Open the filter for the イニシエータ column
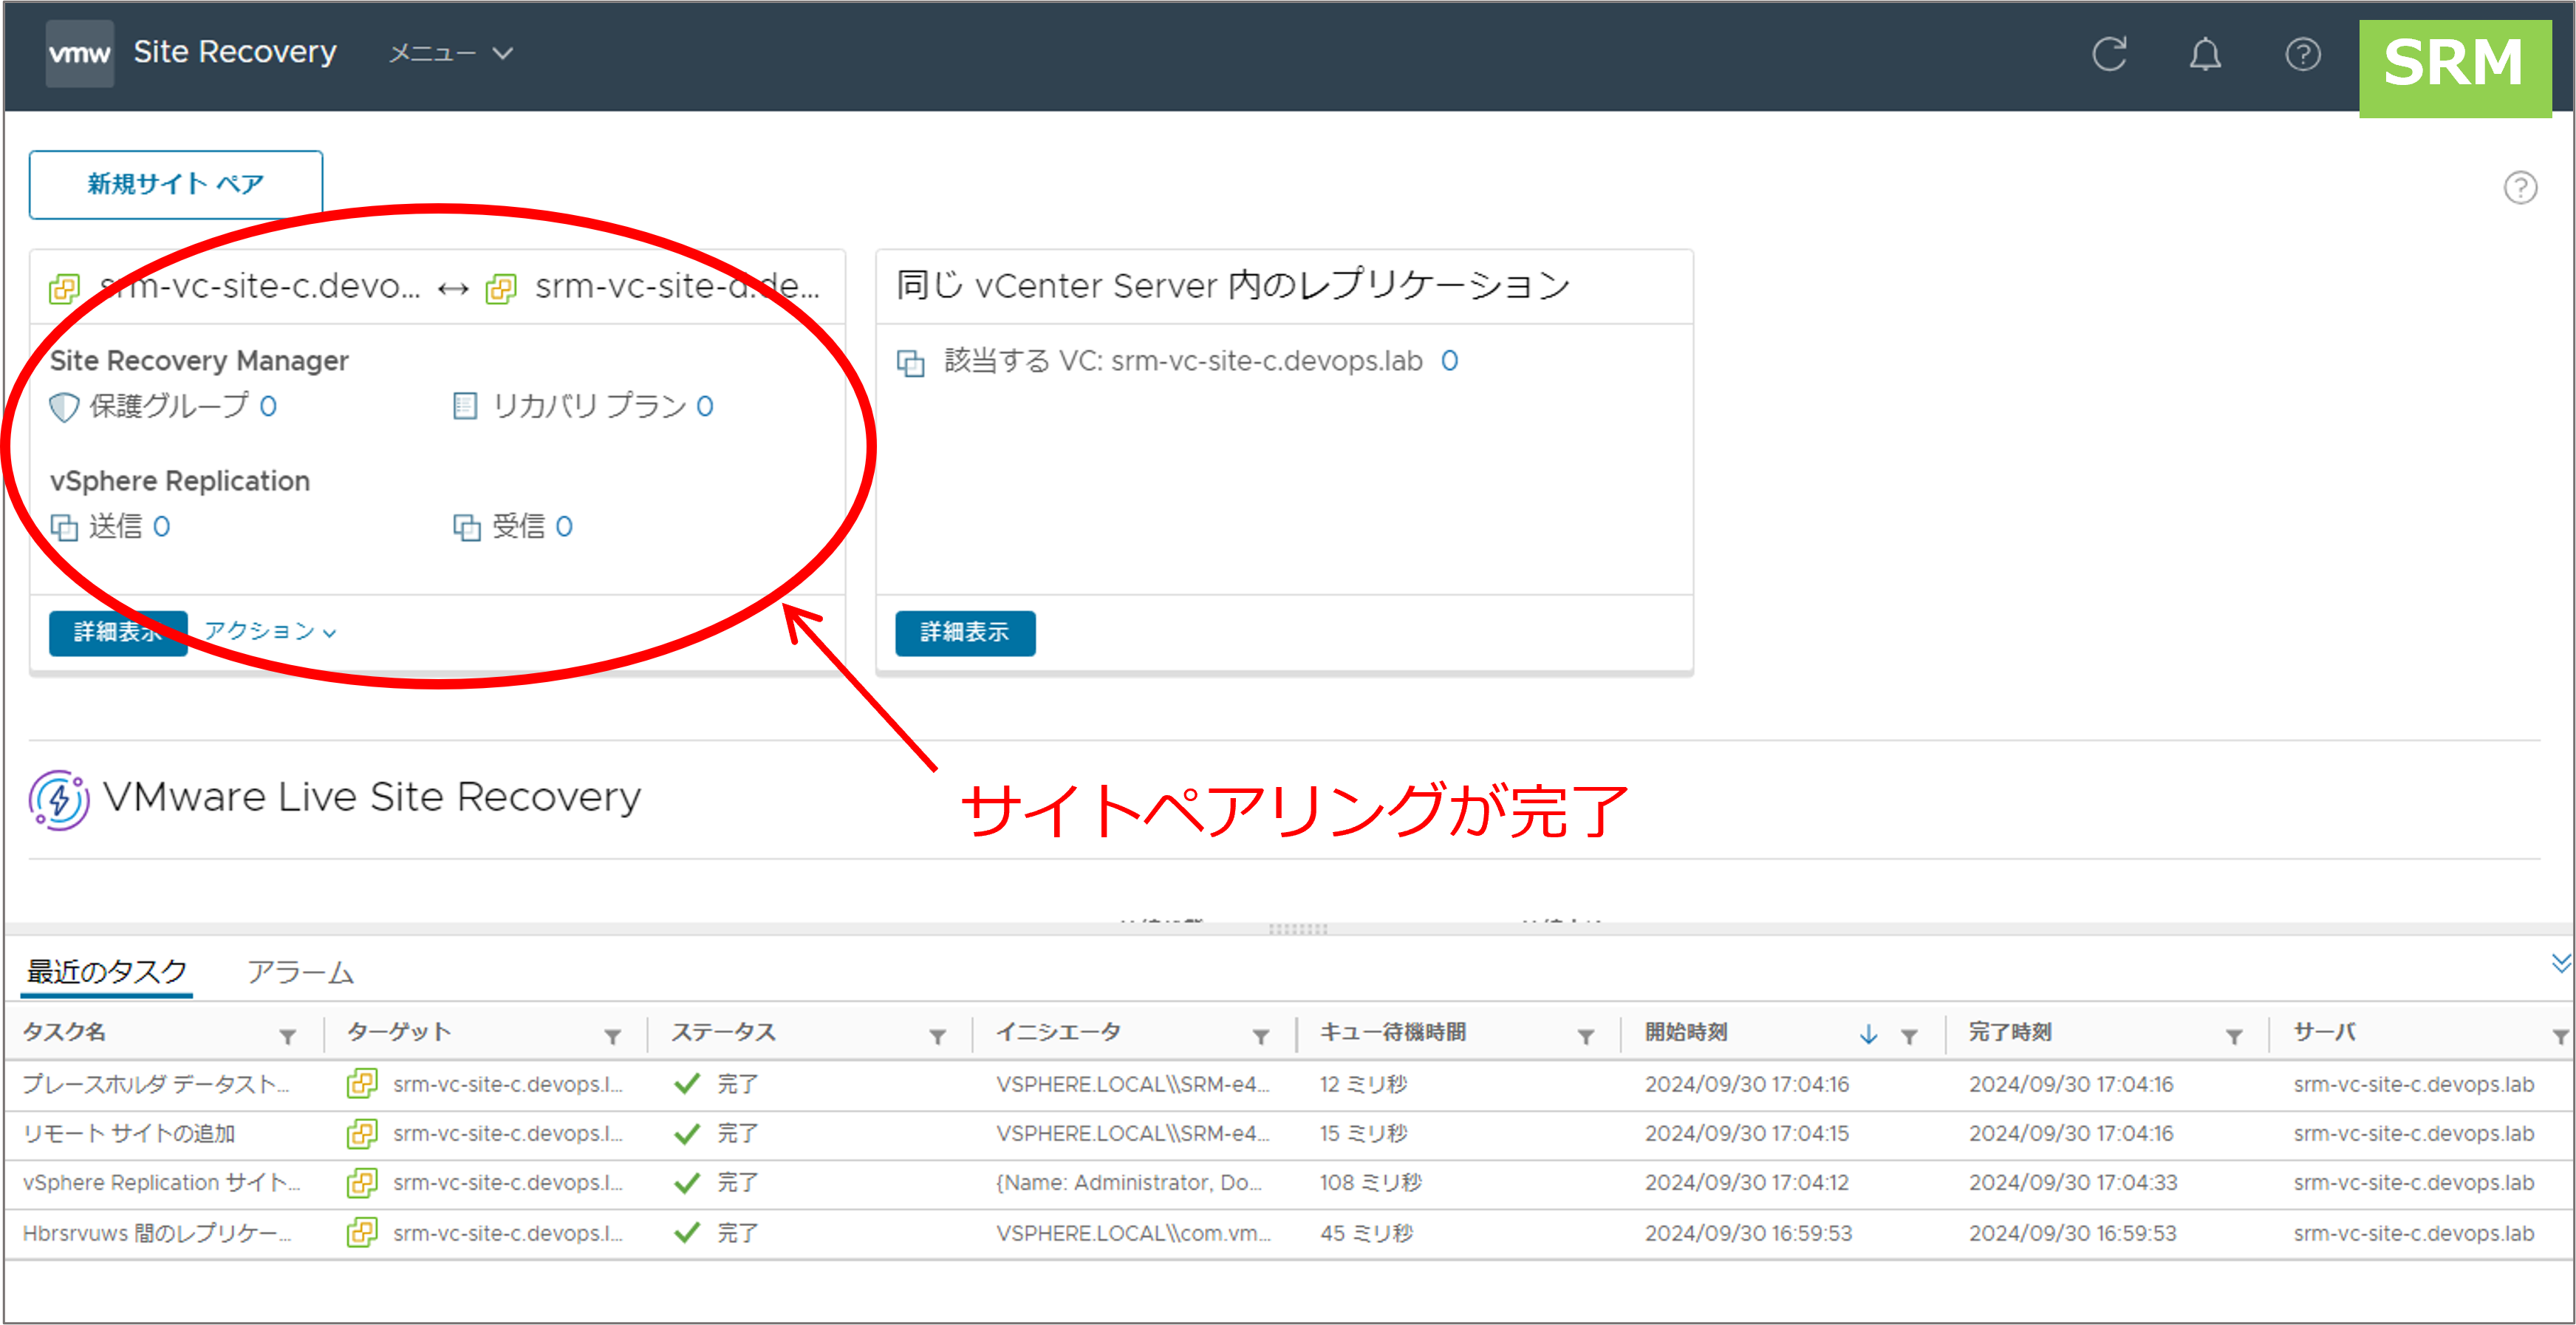This screenshot has height=1325, width=2576. click(x=1261, y=1036)
